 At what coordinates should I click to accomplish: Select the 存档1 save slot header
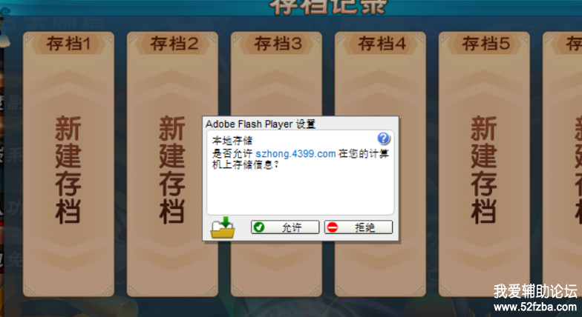click(x=68, y=44)
